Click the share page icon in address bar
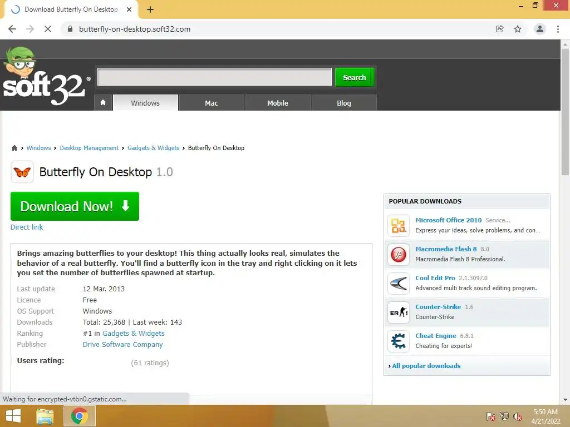This screenshot has height=427, width=570. (x=500, y=29)
